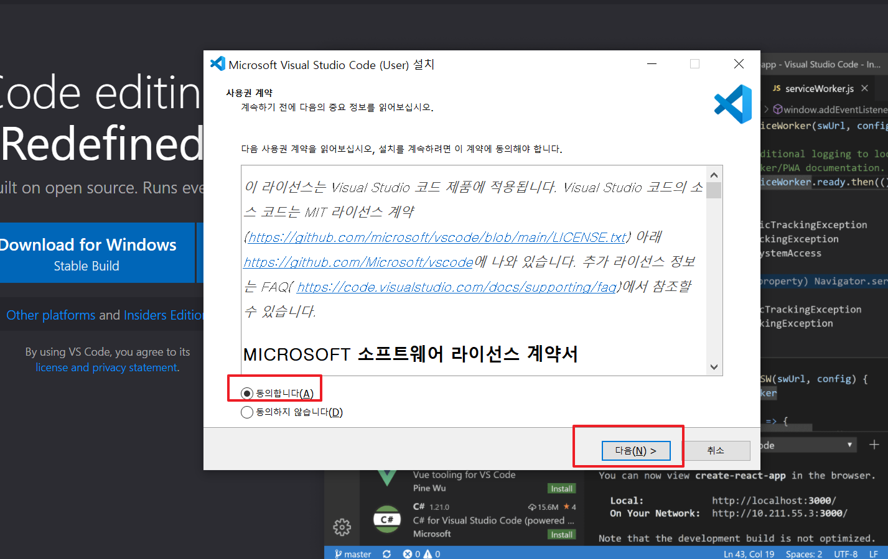Close the serviceWorker.js editor tab
The image size is (888, 559).
[x=864, y=88]
